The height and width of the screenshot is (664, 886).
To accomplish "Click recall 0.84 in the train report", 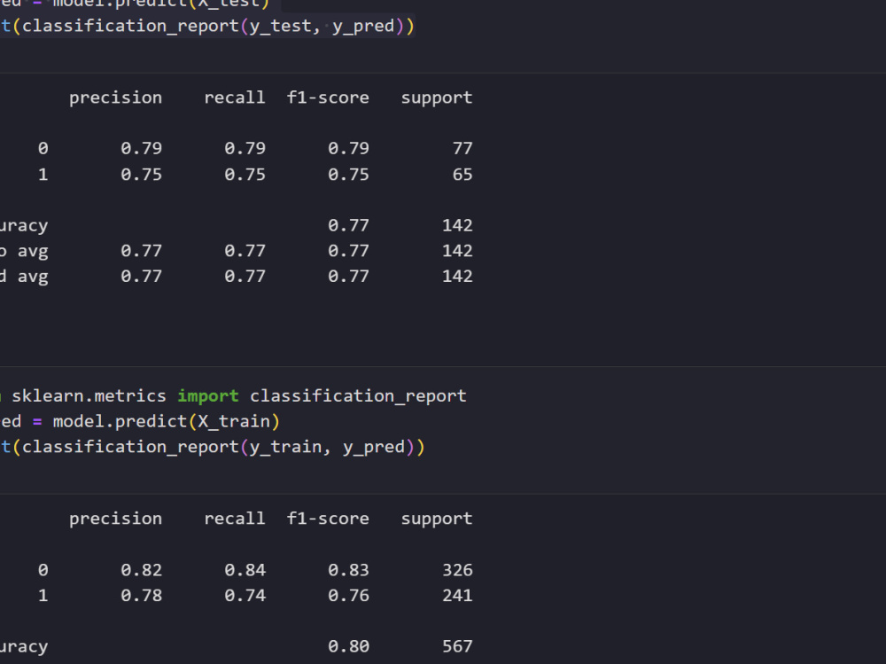I will point(245,570).
